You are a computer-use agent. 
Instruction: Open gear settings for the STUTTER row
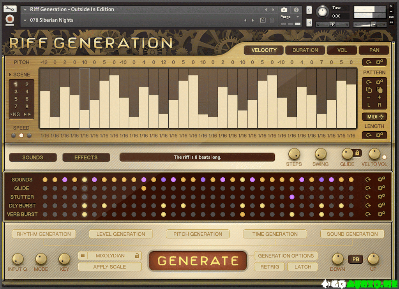(381, 197)
